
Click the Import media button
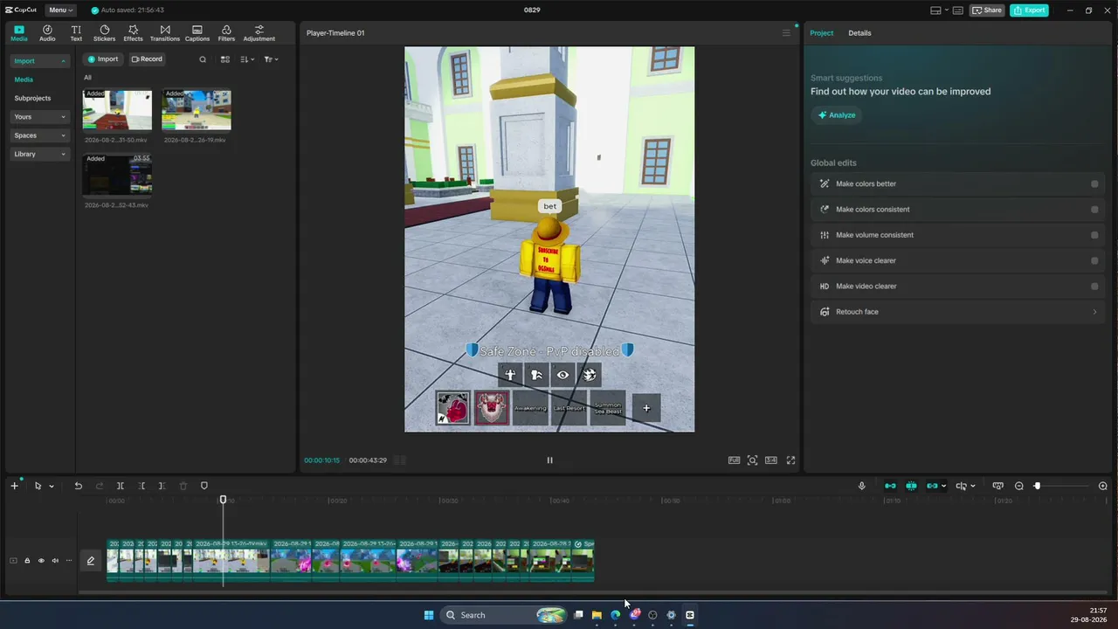103,59
